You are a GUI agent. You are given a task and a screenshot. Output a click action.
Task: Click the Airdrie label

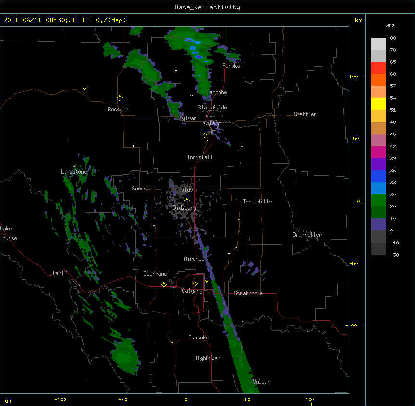[194, 259]
